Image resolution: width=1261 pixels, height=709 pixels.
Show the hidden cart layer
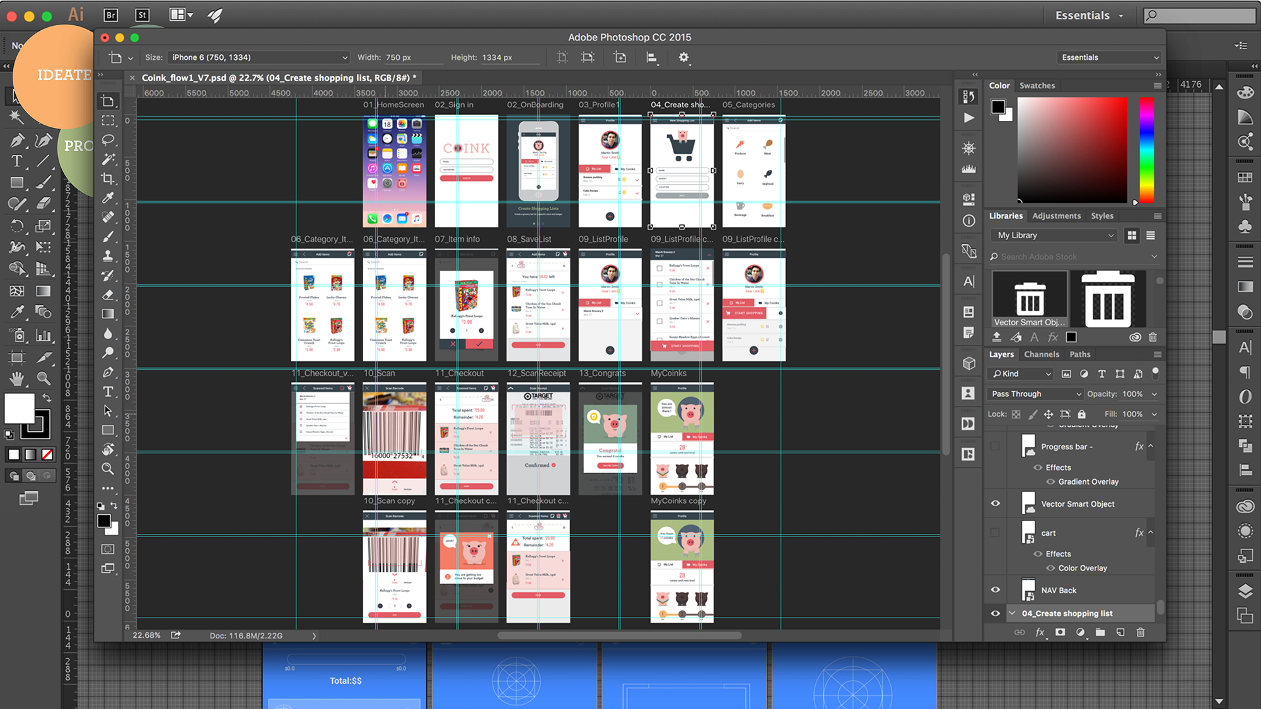[995, 533]
